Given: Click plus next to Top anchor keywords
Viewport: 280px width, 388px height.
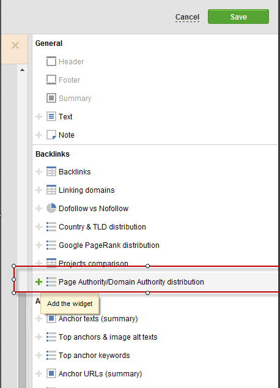Looking at the screenshot, I should click(x=39, y=356).
